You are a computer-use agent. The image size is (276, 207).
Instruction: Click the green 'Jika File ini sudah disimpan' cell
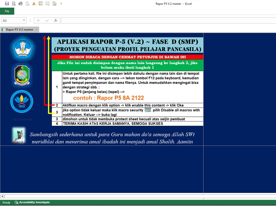128,65
